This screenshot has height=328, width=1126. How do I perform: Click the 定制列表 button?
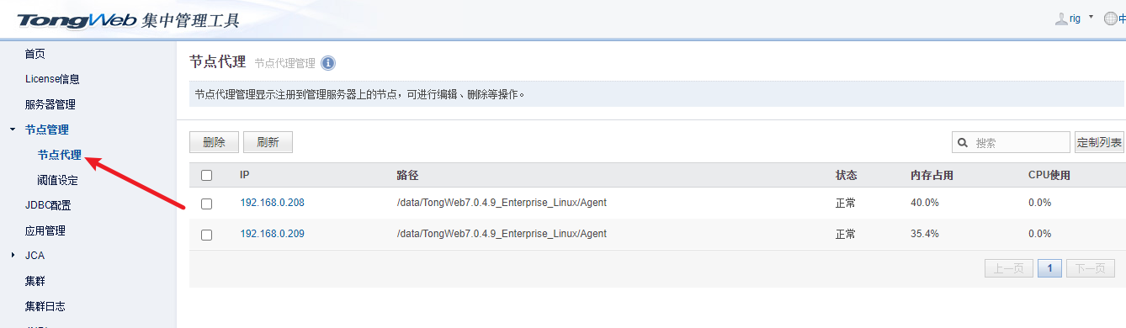click(1099, 143)
